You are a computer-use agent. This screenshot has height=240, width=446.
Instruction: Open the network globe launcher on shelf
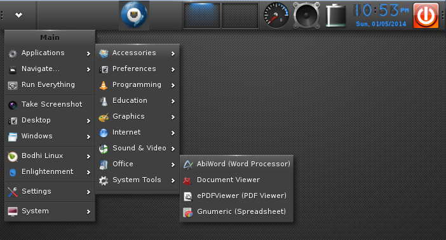[x=134, y=15]
